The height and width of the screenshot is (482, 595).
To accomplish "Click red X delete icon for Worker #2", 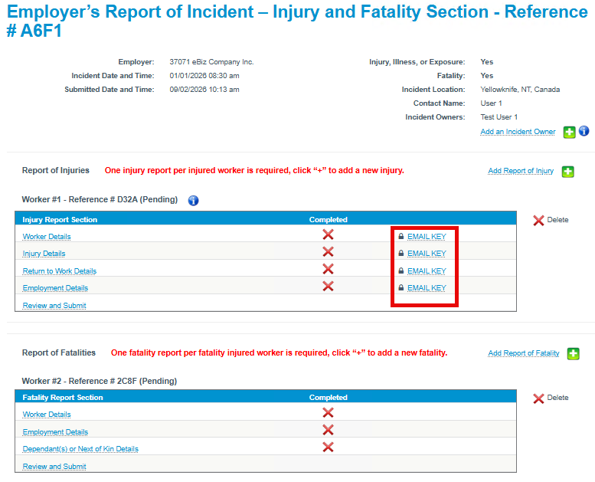I will (x=538, y=398).
